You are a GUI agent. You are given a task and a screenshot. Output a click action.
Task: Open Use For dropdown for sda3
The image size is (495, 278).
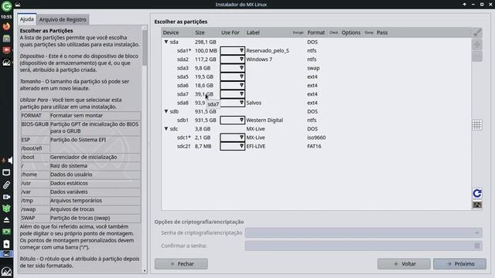232,68
